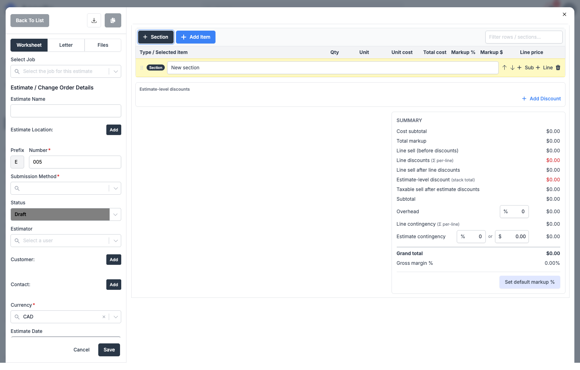Screen dimensions: 580x370
Task: Delete New section with trash icon
Action: pyautogui.click(x=558, y=68)
